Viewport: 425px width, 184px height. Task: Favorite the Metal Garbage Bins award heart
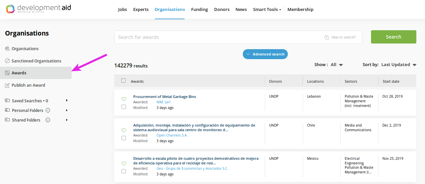coord(124,99)
